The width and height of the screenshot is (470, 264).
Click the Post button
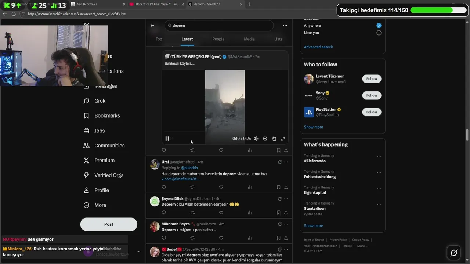coord(109,224)
